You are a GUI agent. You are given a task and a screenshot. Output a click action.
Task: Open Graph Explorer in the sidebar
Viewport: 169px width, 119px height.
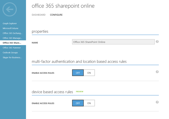click(10, 23)
